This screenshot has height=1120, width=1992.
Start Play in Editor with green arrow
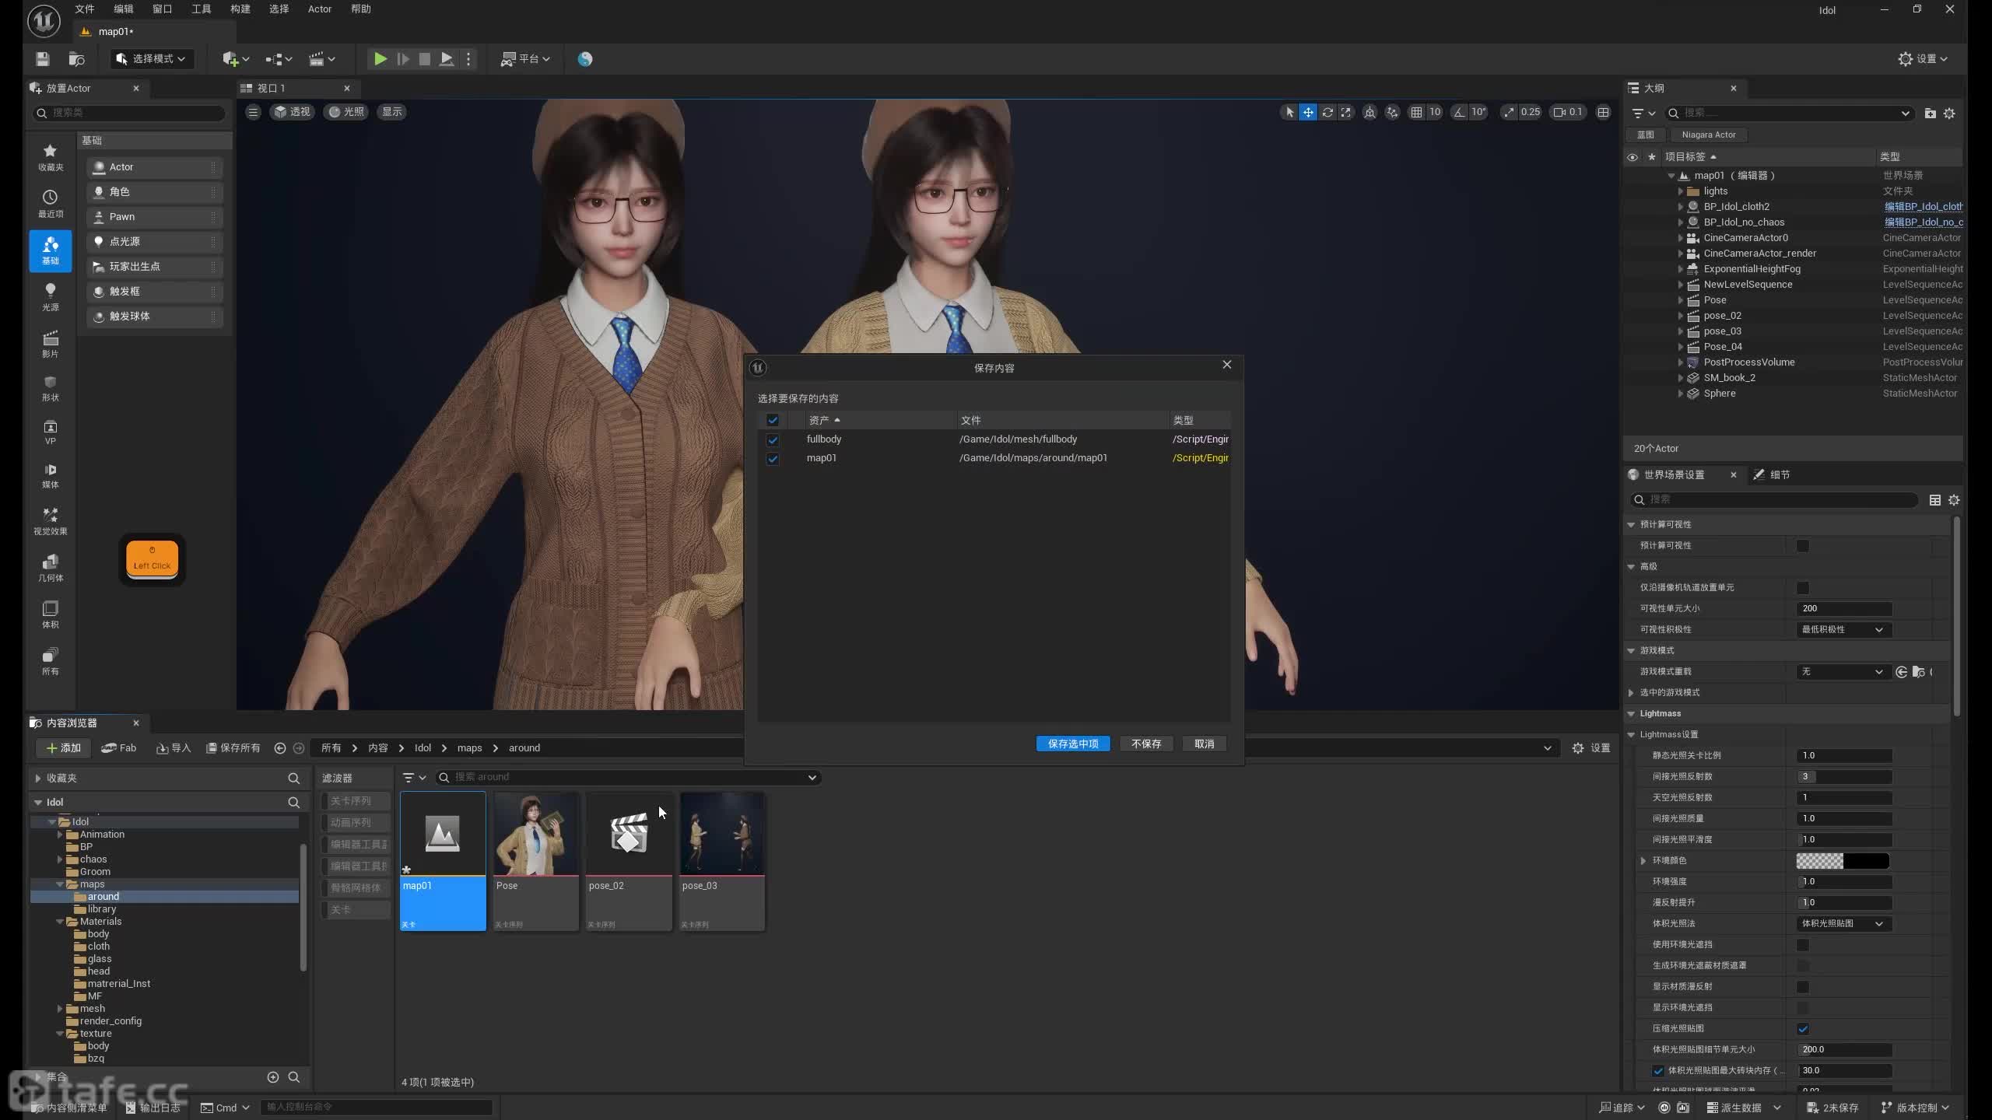tap(380, 59)
